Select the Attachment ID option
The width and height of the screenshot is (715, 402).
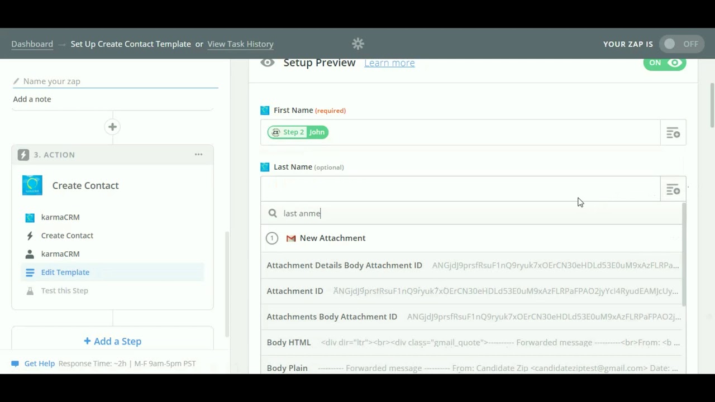pyautogui.click(x=471, y=291)
